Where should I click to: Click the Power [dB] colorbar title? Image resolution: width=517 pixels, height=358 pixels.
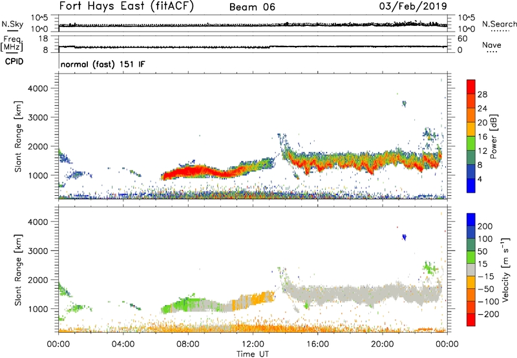(x=494, y=136)
